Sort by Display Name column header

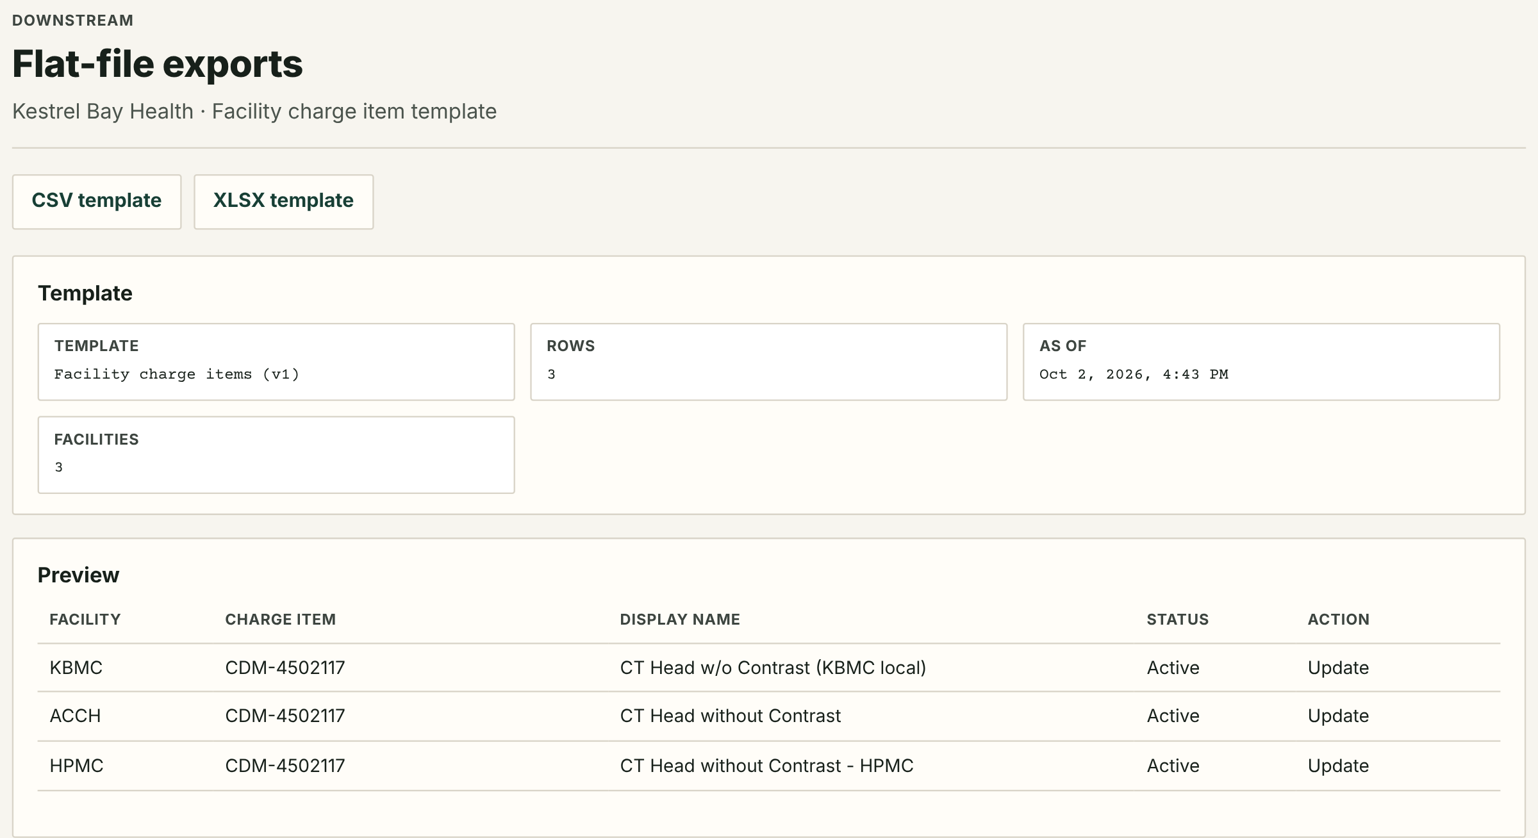(x=680, y=620)
